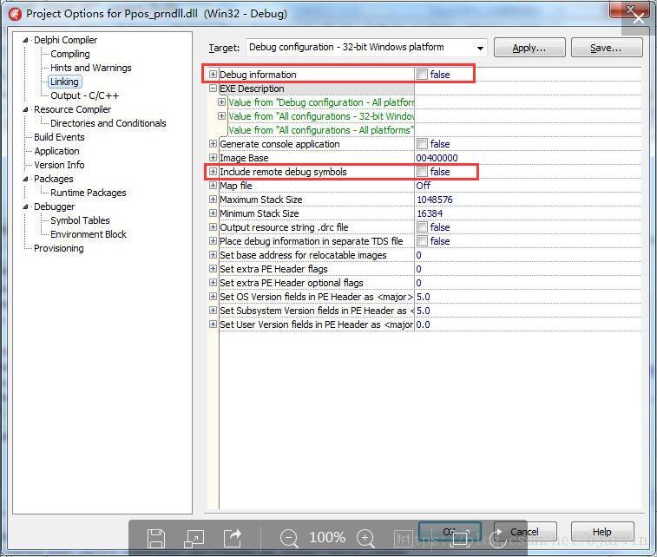Expand the Maximum Stack Size row
657x557 pixels.
[213, 199]
